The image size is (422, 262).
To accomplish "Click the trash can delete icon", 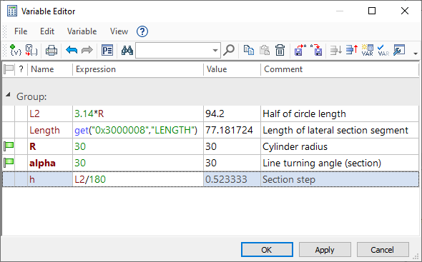I will tap(280, 50).
